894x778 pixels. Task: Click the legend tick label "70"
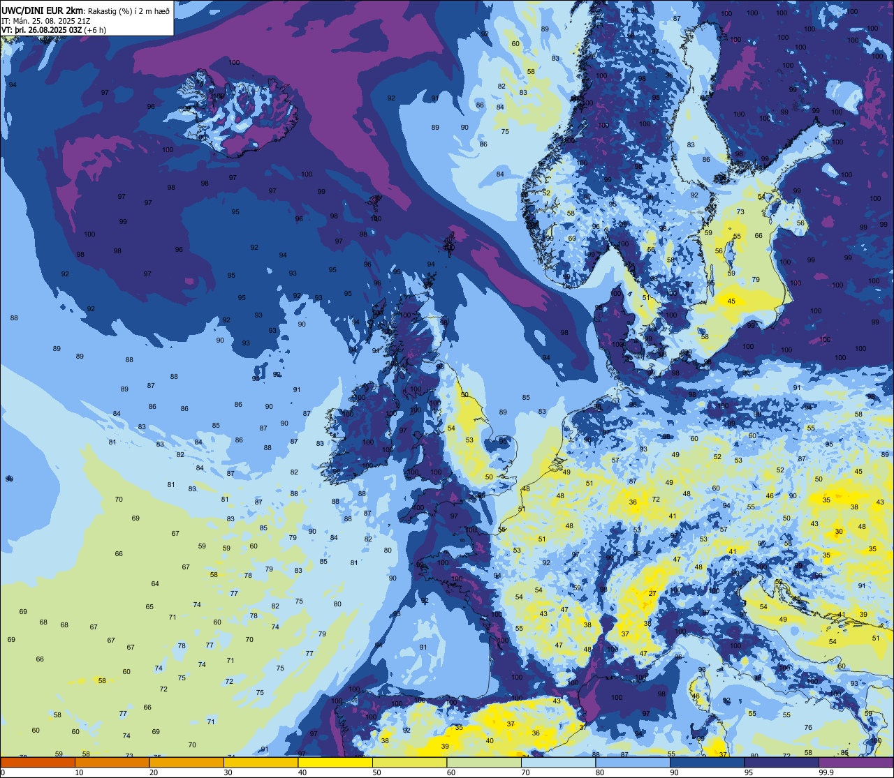[525, 772]
